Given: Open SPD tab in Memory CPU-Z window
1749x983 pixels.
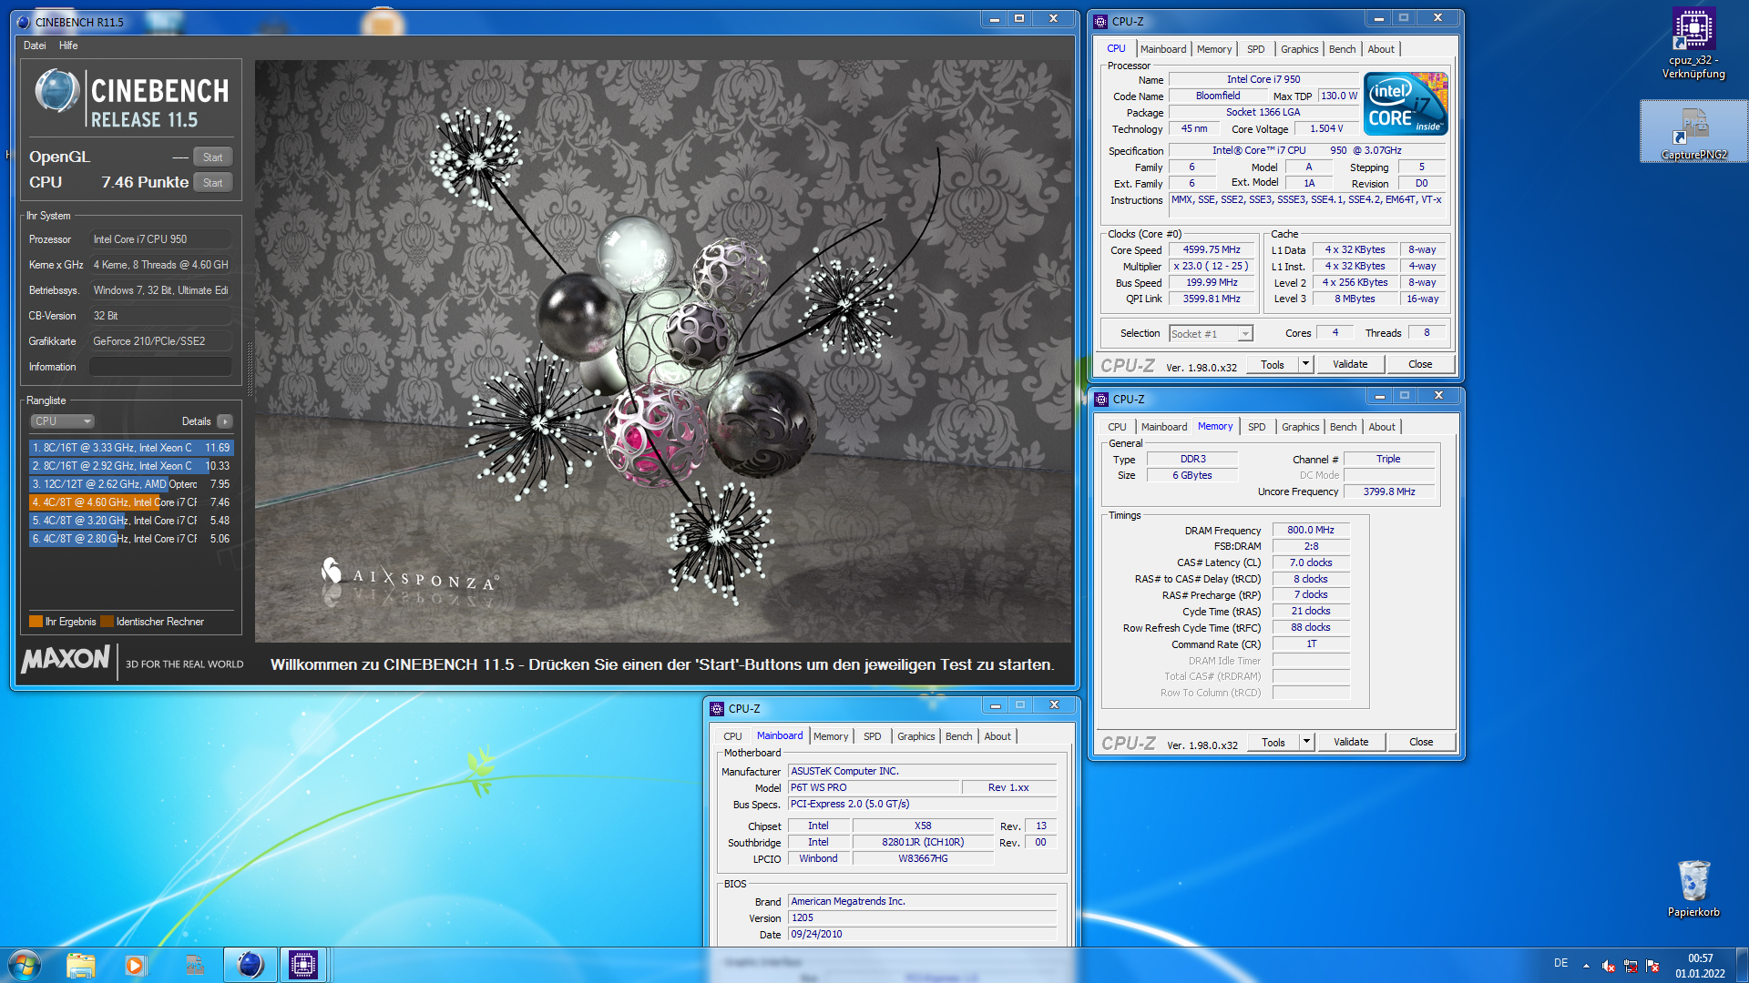Looking at the screenshot, I should [x=1256, y=427].
